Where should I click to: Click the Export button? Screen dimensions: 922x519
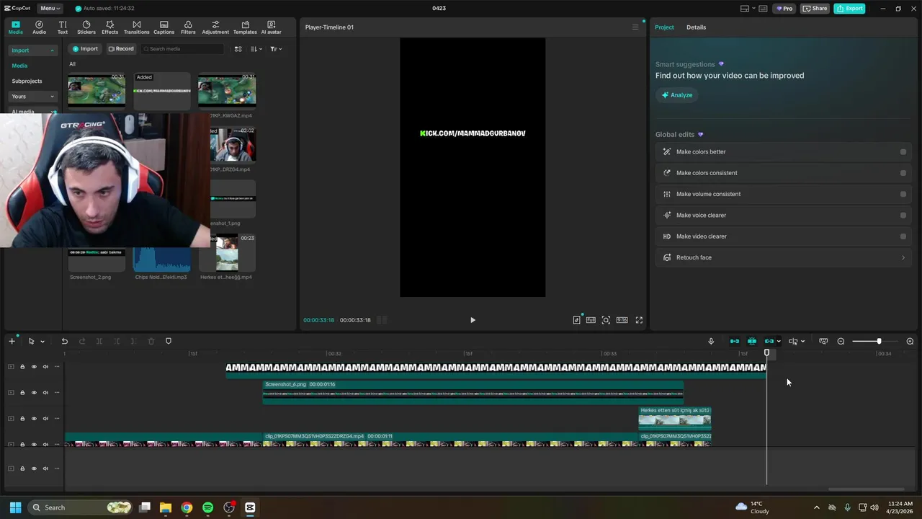849,9
